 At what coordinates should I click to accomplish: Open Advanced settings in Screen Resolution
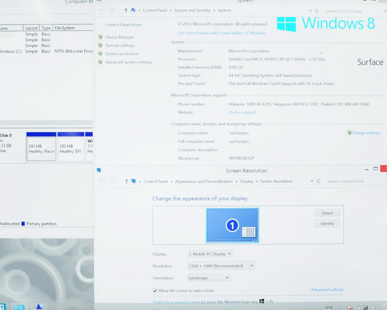click(x=327, y=290)
